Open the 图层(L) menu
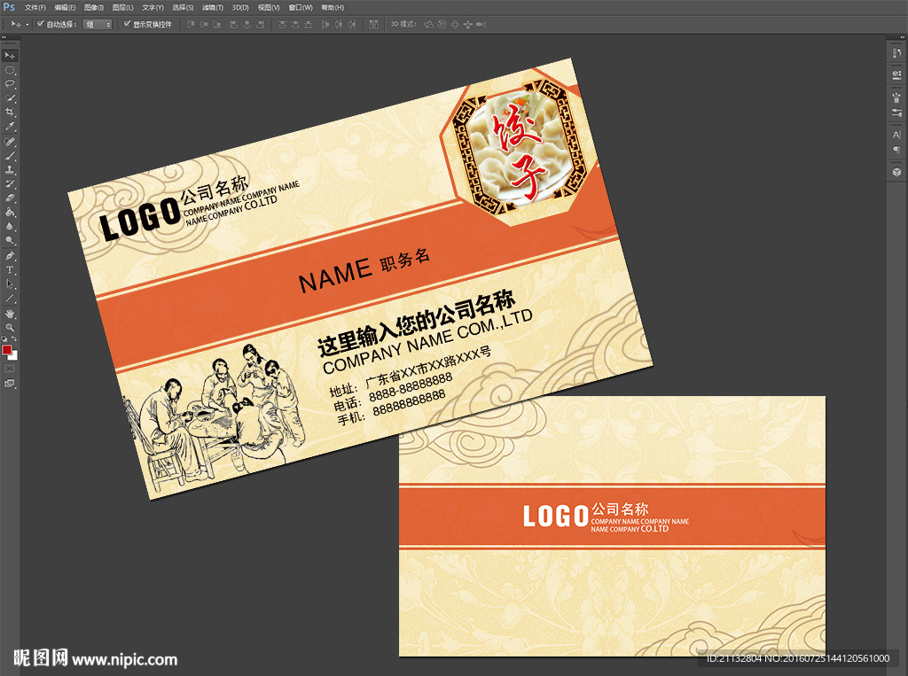Viewport: 908px width, 676px height. coord(122,7)
